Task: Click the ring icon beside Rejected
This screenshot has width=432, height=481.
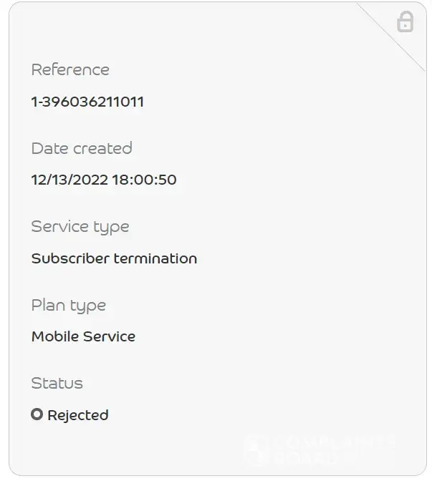Action: 37,414
